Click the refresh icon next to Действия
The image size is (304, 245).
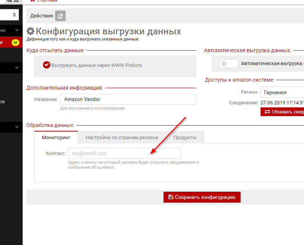pos(60,16)
